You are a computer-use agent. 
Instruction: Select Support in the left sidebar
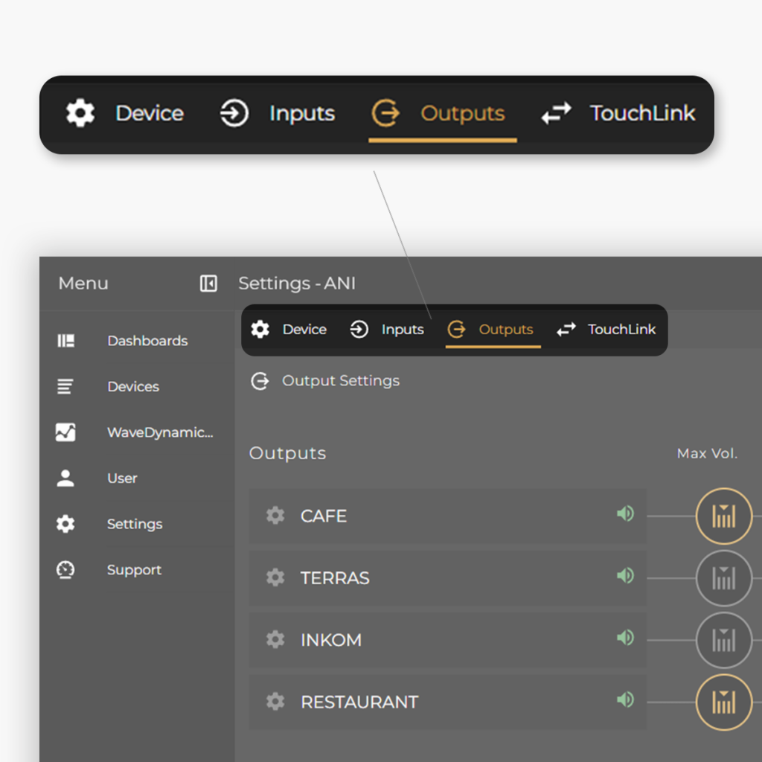click(x=134, y=570)
